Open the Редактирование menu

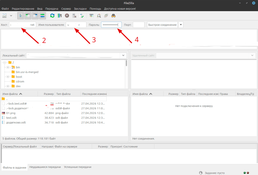tap(23, 9)
